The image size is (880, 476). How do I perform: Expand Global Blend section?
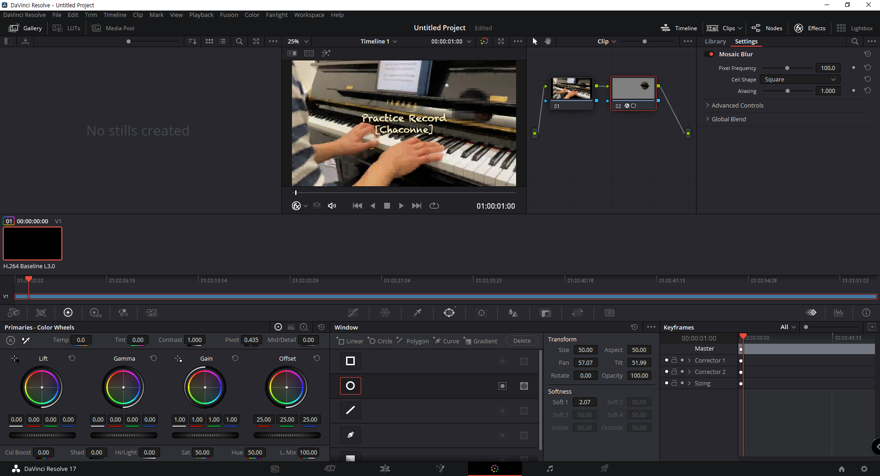(726, 119)
